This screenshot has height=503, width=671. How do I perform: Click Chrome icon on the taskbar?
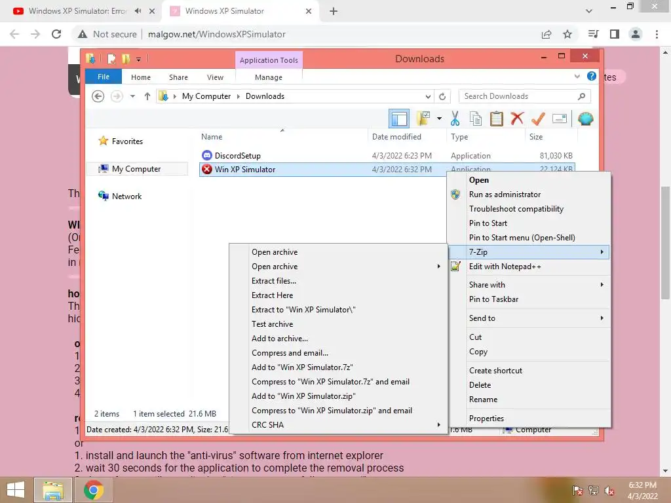click(x=93, y=490)
